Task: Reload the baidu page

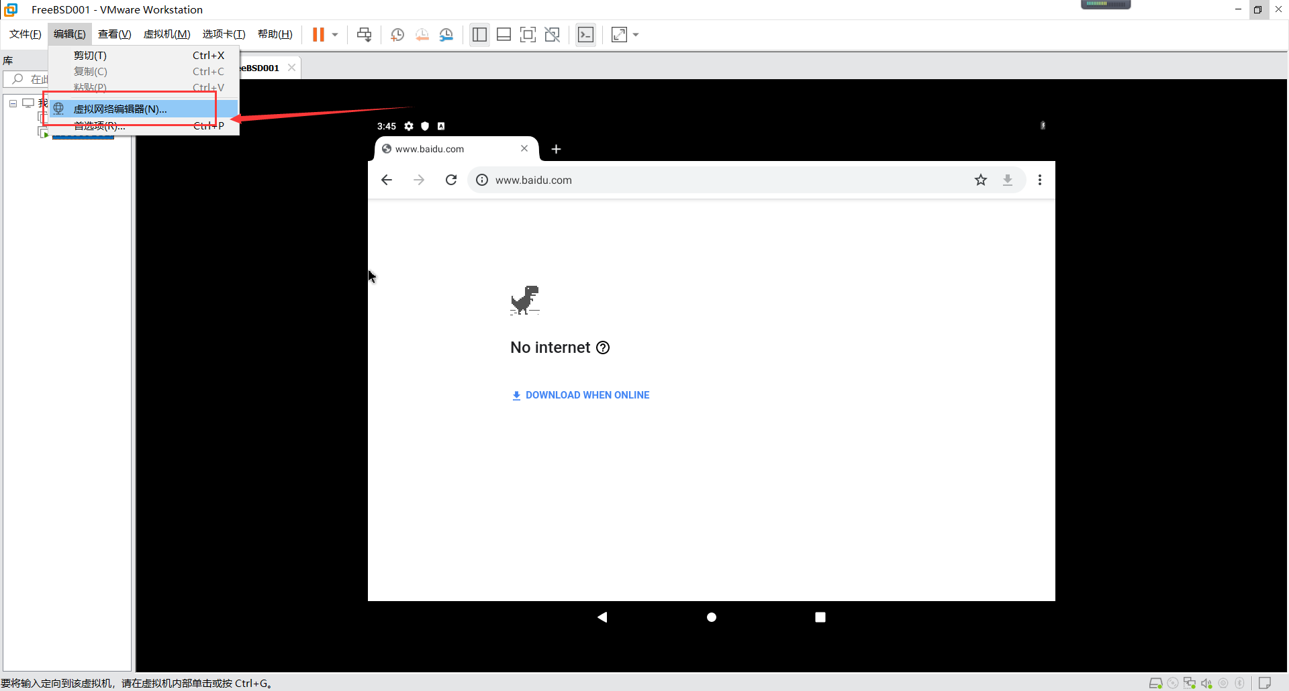Action: tap(451, 180)
